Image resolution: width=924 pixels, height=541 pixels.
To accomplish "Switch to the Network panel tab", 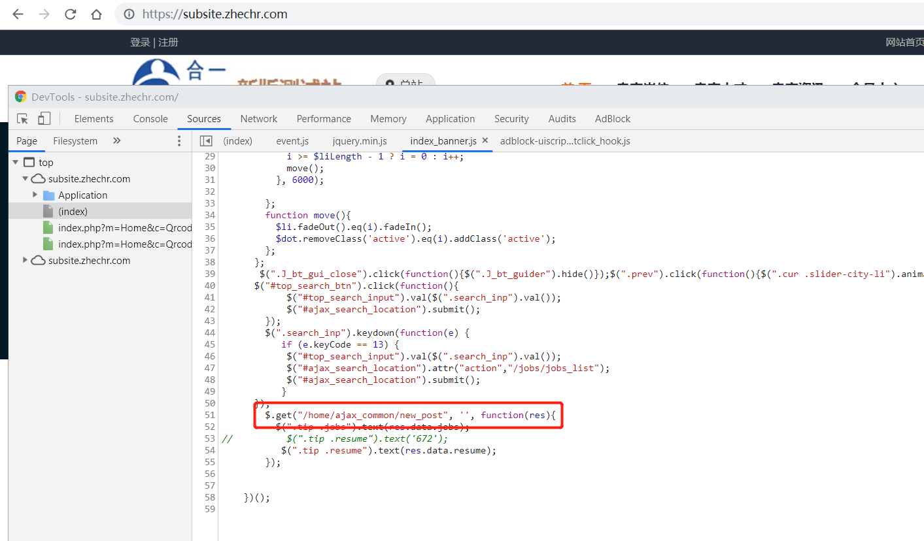I will pyautogui.click(x=258, y=119).
